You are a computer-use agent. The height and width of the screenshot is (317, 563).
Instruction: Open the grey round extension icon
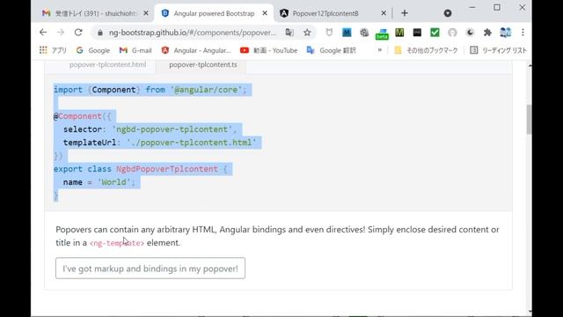coord(452,33)
